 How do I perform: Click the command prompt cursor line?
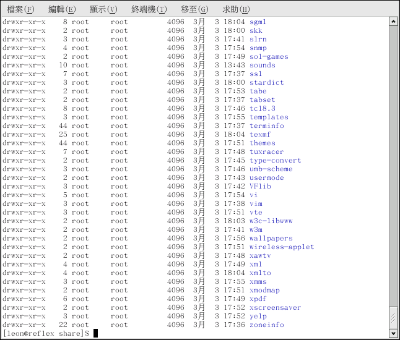[x=96, y=333]
